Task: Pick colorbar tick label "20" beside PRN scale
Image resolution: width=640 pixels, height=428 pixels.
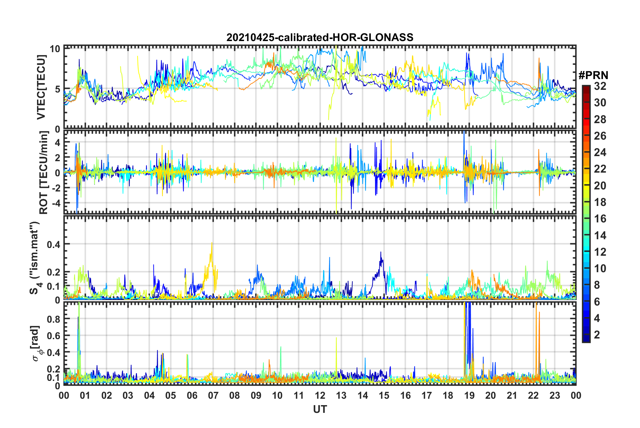Action: pyautogui.click(x=600, y=186)
